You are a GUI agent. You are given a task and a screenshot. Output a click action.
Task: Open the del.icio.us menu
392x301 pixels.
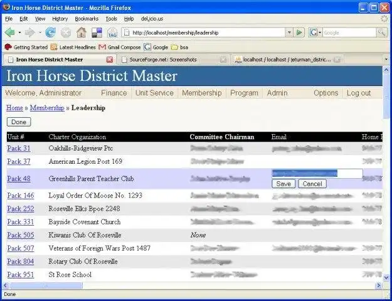pyautogui.click(x=152, y=19)
